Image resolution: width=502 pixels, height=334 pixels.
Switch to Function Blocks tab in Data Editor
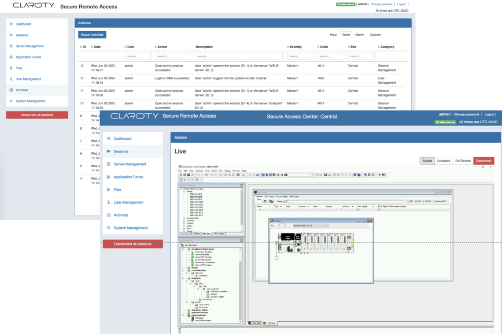tap(282, 197)
